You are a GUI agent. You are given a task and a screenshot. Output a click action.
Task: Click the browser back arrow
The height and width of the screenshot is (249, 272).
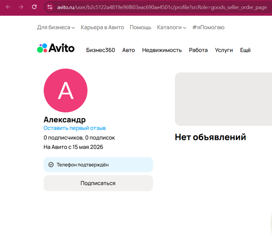click(x=8, y=7)
